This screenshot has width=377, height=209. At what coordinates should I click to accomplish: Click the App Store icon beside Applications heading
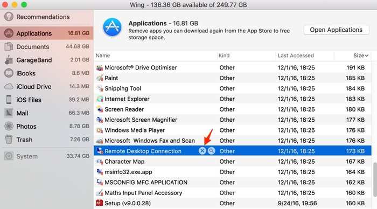[x=112, y=27]
